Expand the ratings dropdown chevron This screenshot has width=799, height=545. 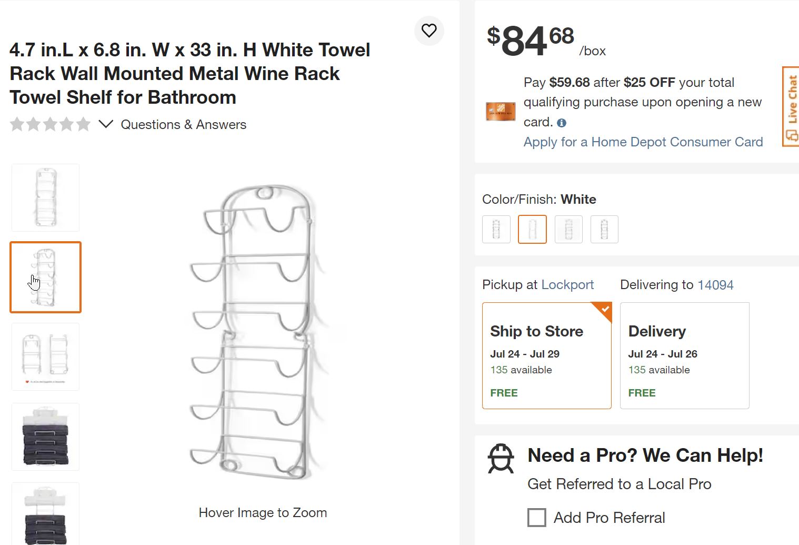pos(106,125)
